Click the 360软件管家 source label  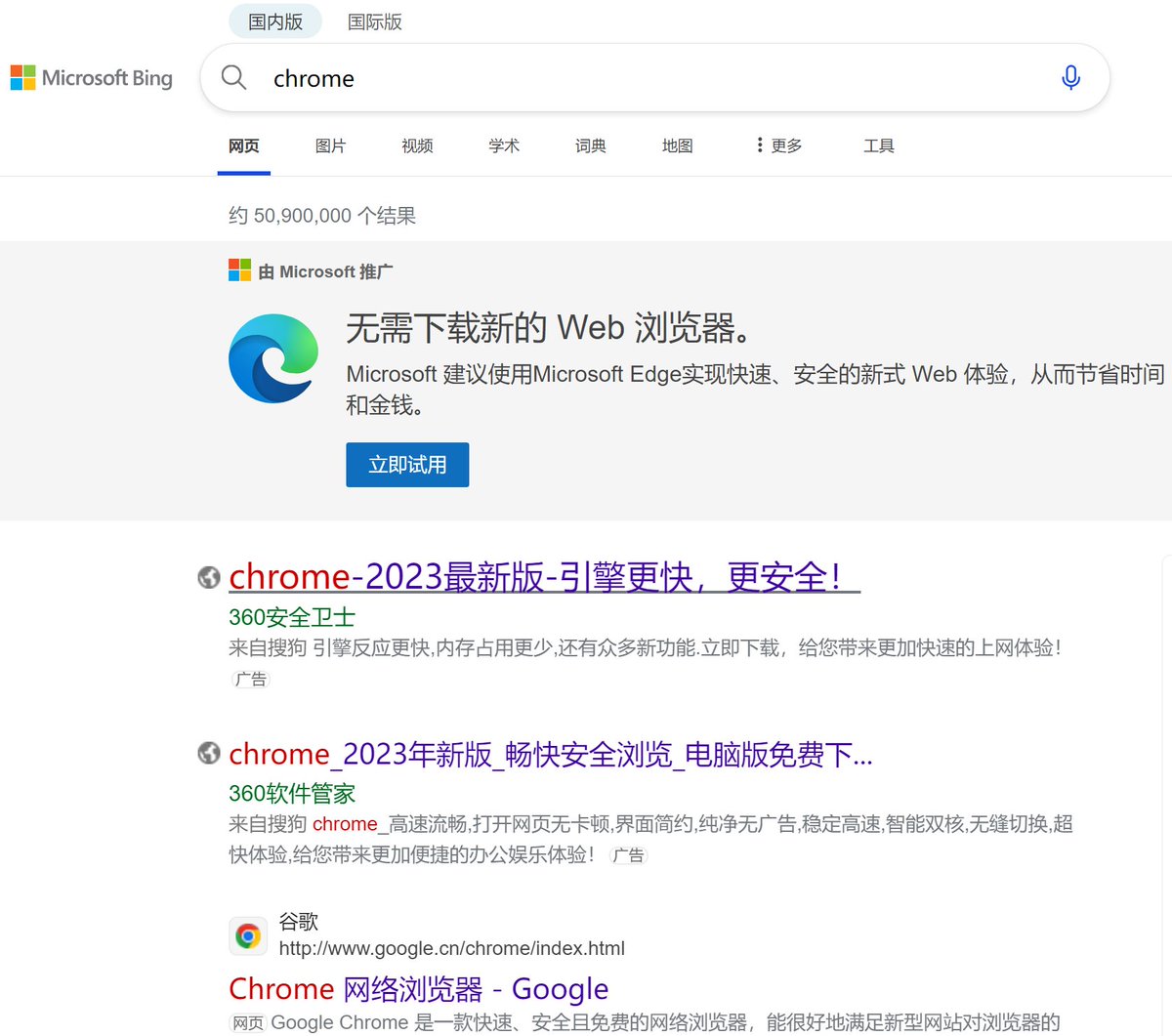[x=292, y=793]
